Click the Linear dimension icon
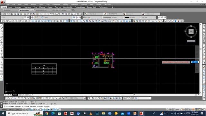The image size is (206, 116). (6, 98)
